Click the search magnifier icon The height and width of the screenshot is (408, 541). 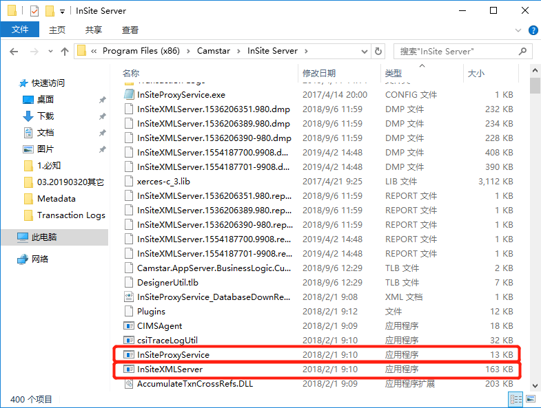(x=523, y=52)
